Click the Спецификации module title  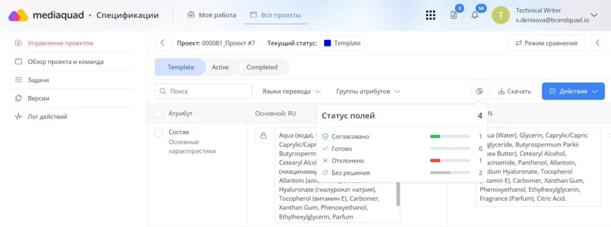point(128,15)
